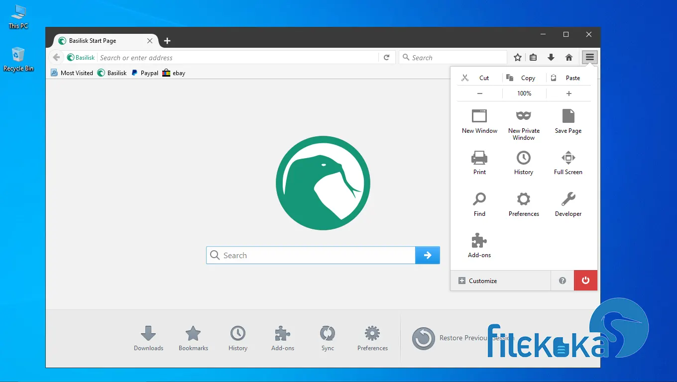Click the start page Search field

[x=311, y=255]
